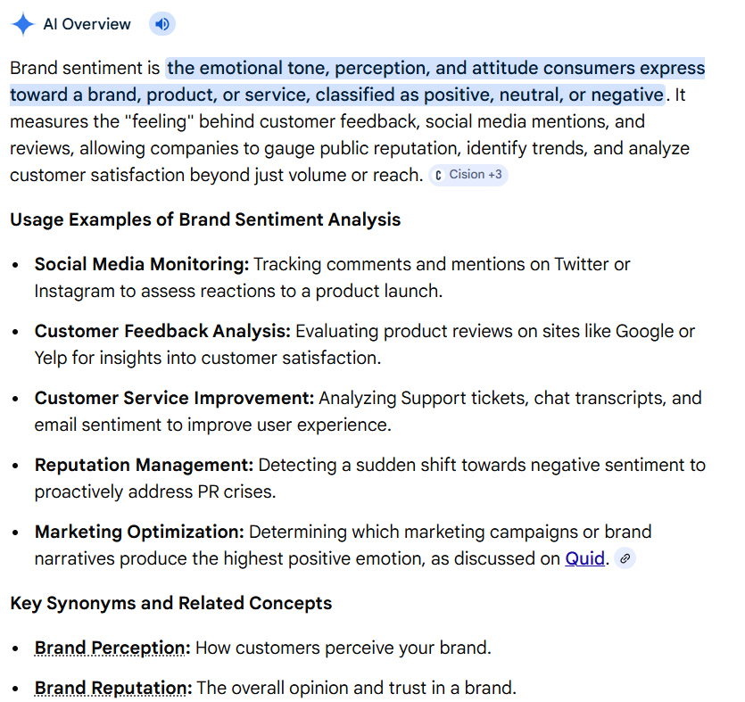The width and height of the screenshot is (745, 702).
Task: Open the Cision +3 sources chip
Action: (x=468, y=175)
